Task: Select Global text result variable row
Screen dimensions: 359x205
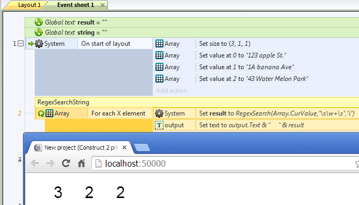Action: [192, 22]
